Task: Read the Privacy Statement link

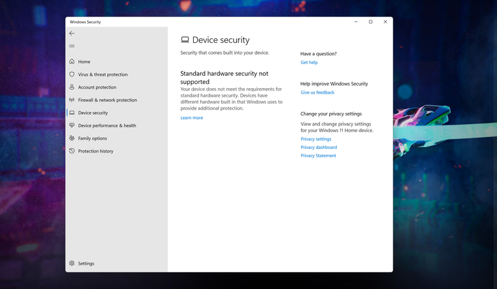Action: coord(318,156)
